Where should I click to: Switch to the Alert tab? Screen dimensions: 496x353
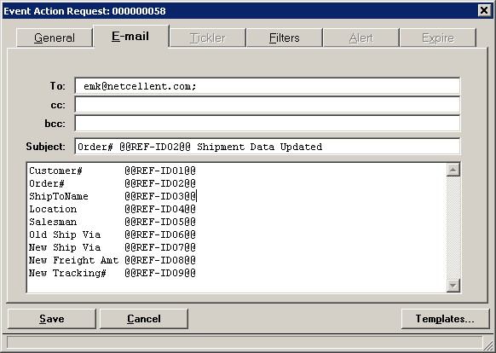pos(361,38)
